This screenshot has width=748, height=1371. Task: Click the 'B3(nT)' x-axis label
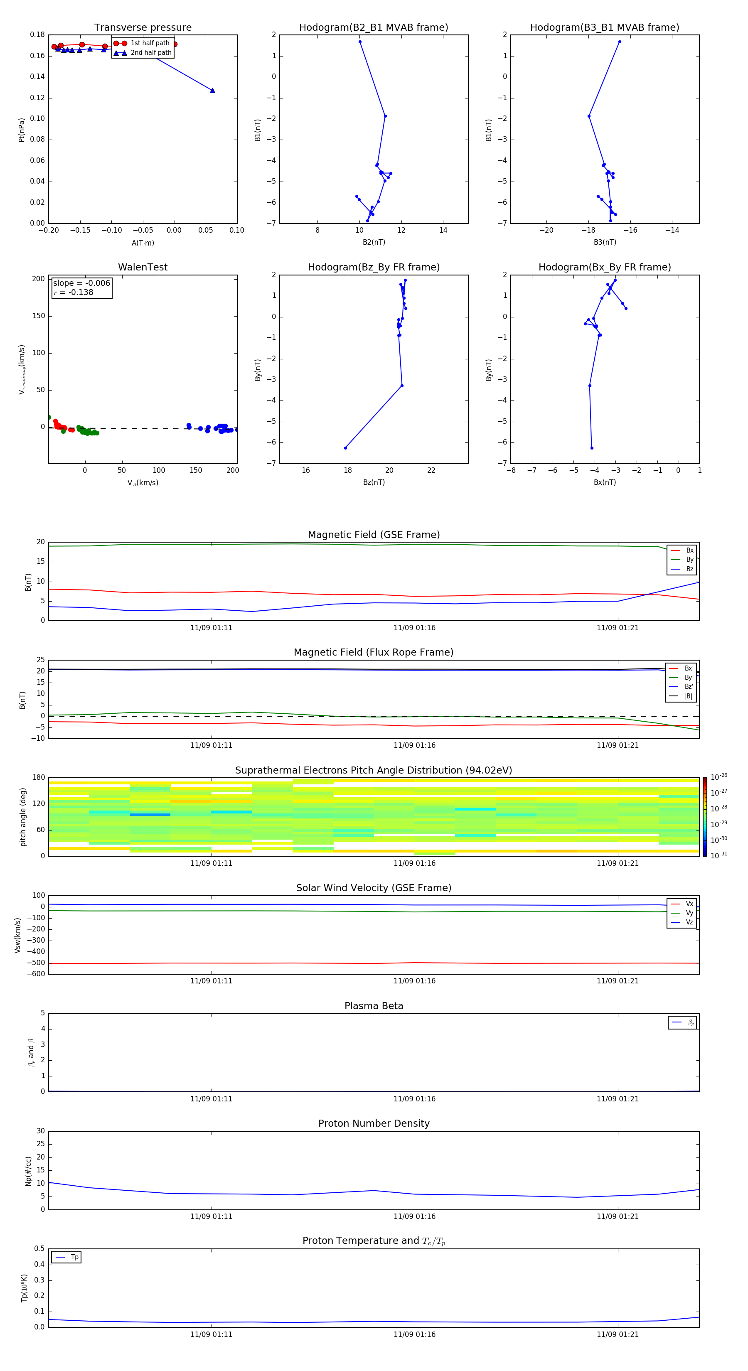[x=605, y=242]
